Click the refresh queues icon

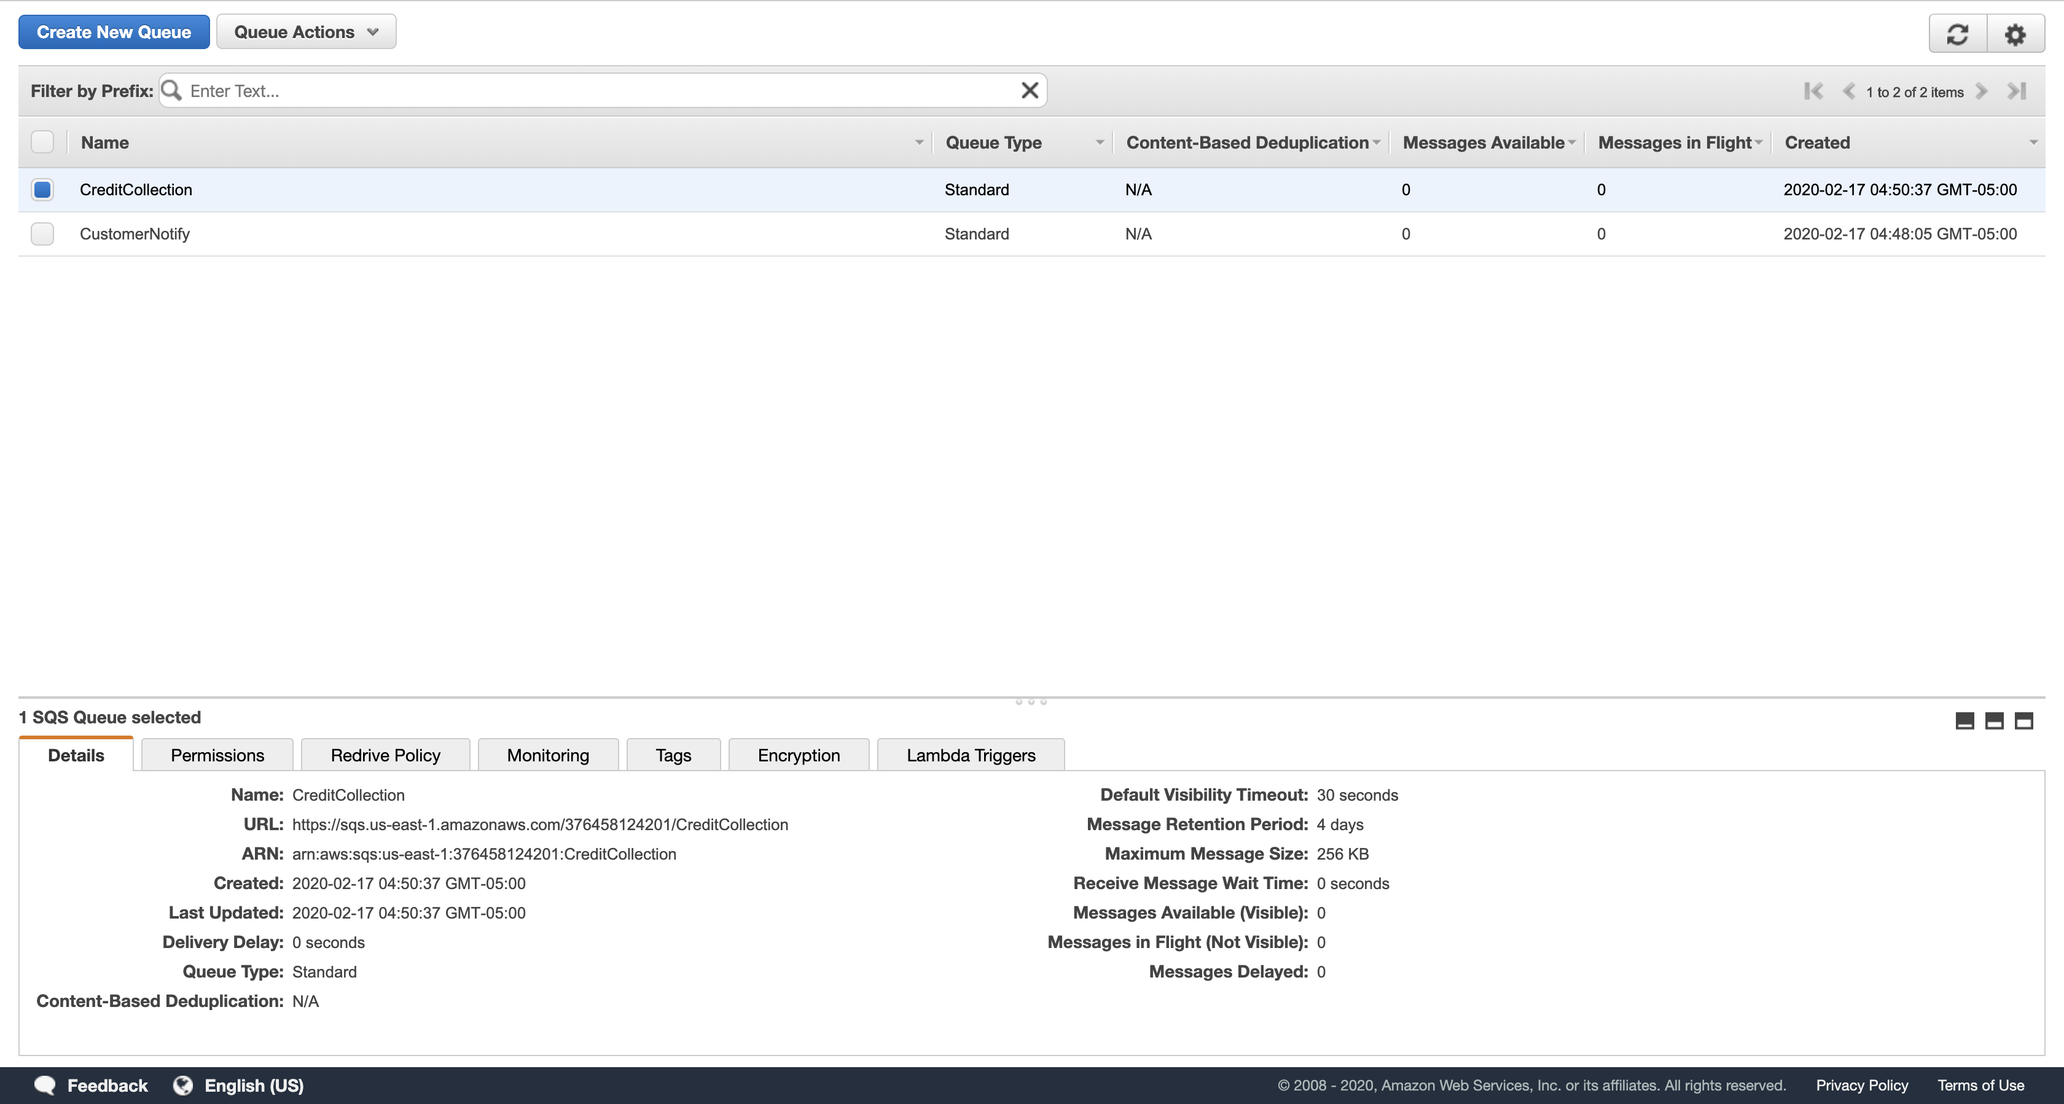pos(1958,34)
